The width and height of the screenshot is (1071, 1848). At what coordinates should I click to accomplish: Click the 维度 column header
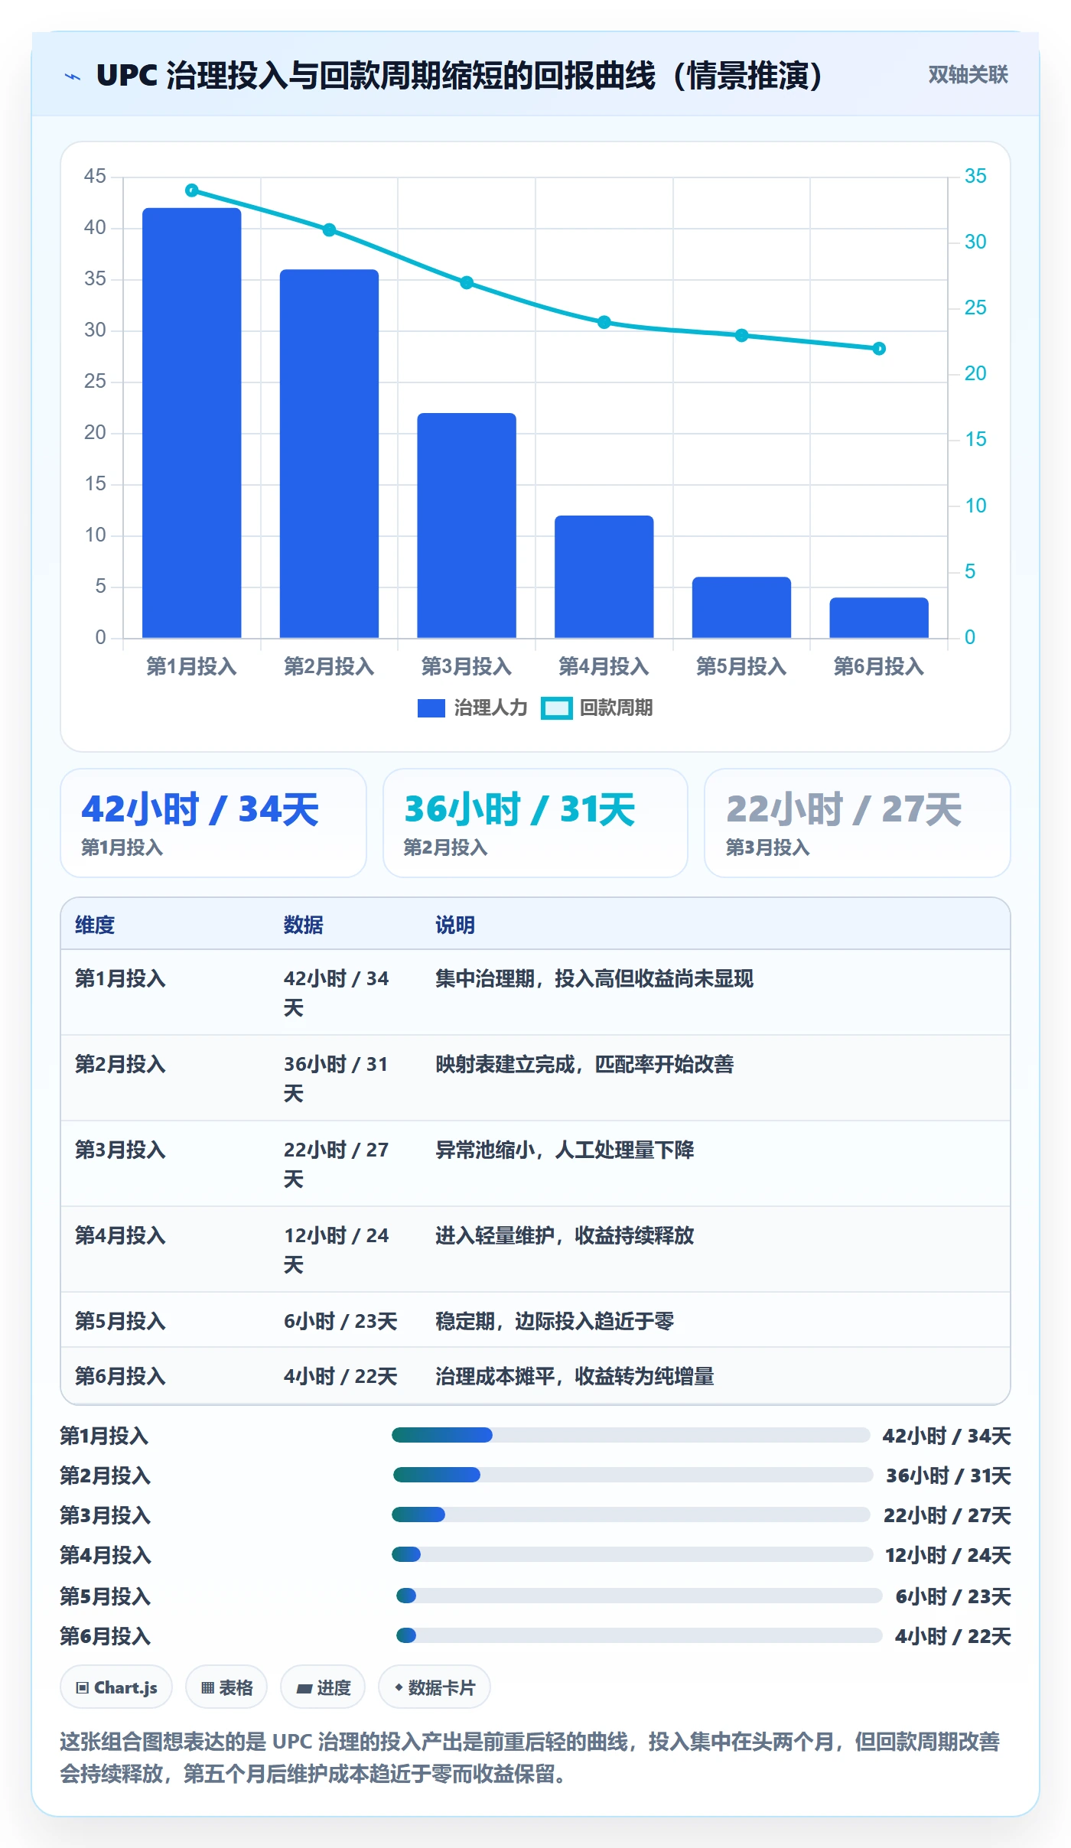click(x=95, y=925)
